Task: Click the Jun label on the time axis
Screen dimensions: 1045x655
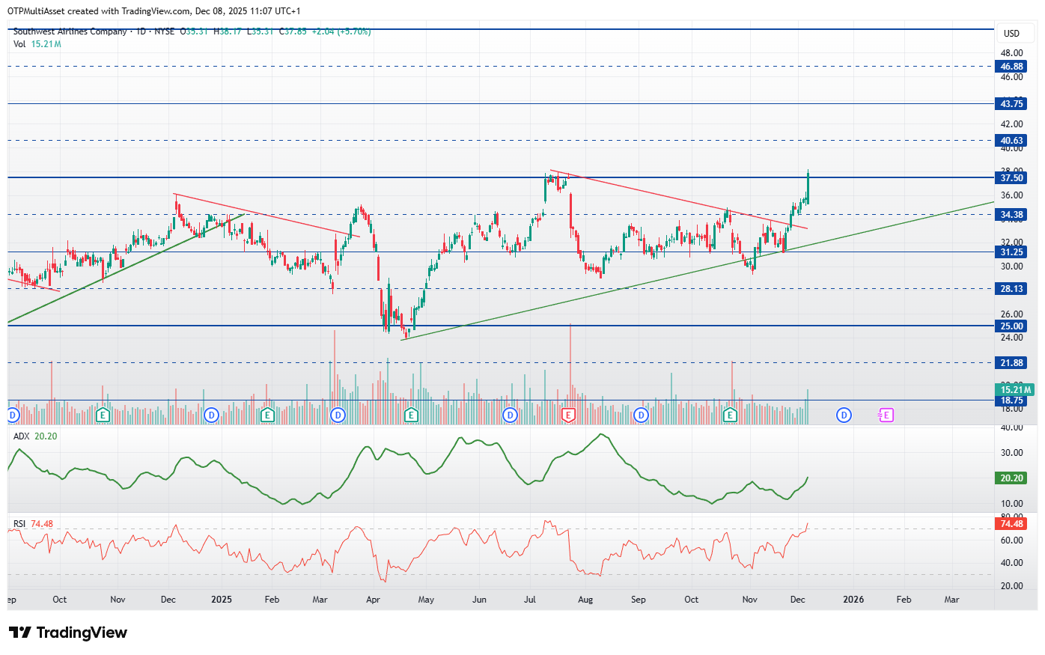Action: 479,600
